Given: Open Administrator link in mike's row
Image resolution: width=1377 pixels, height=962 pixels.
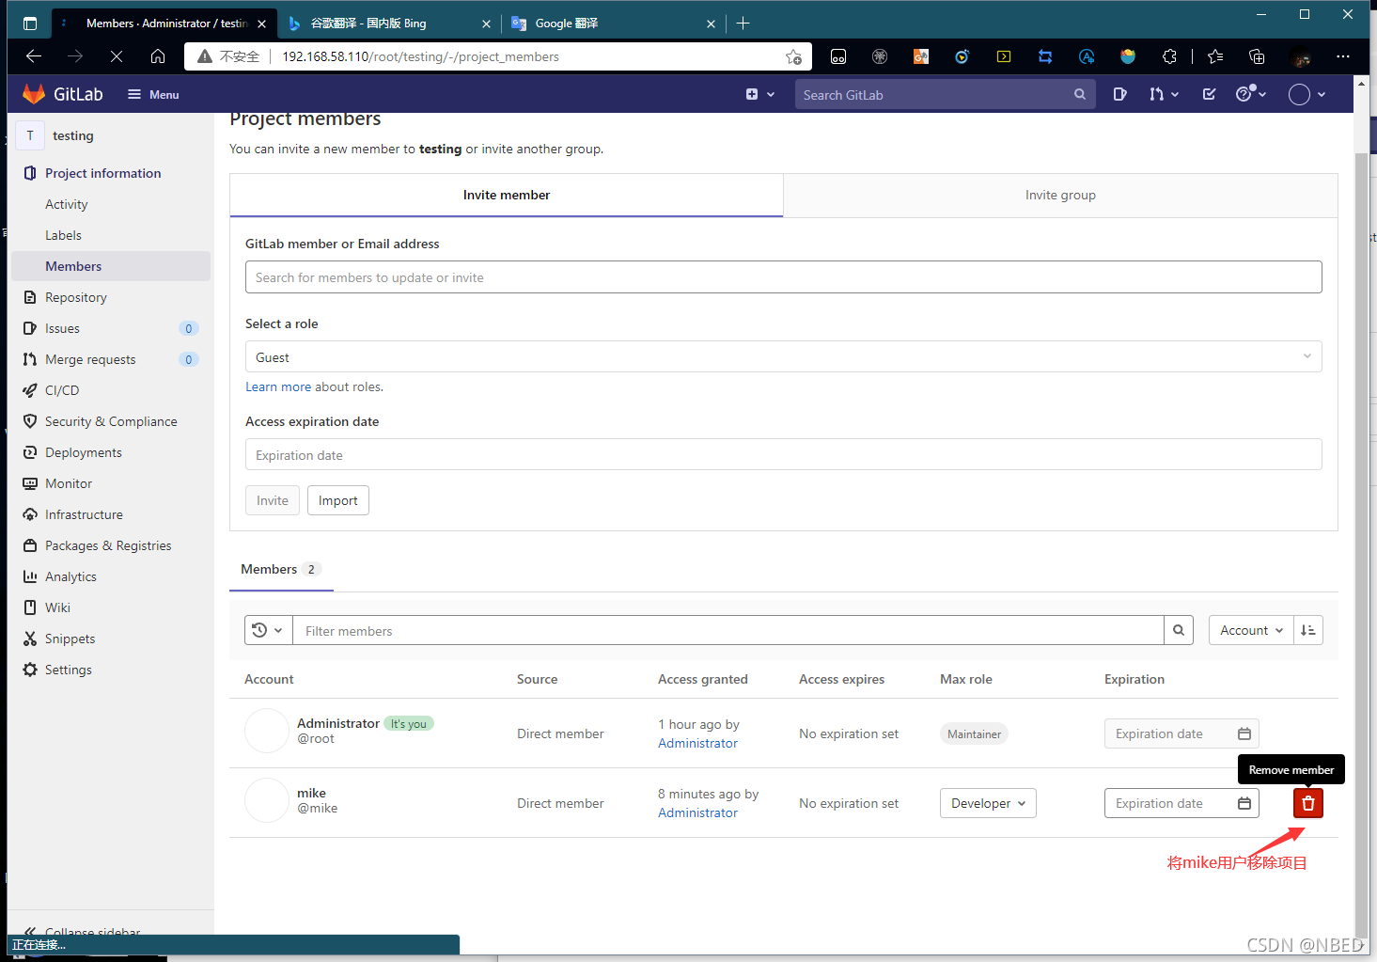Looking at the screenshot, I should click(697, 812).
